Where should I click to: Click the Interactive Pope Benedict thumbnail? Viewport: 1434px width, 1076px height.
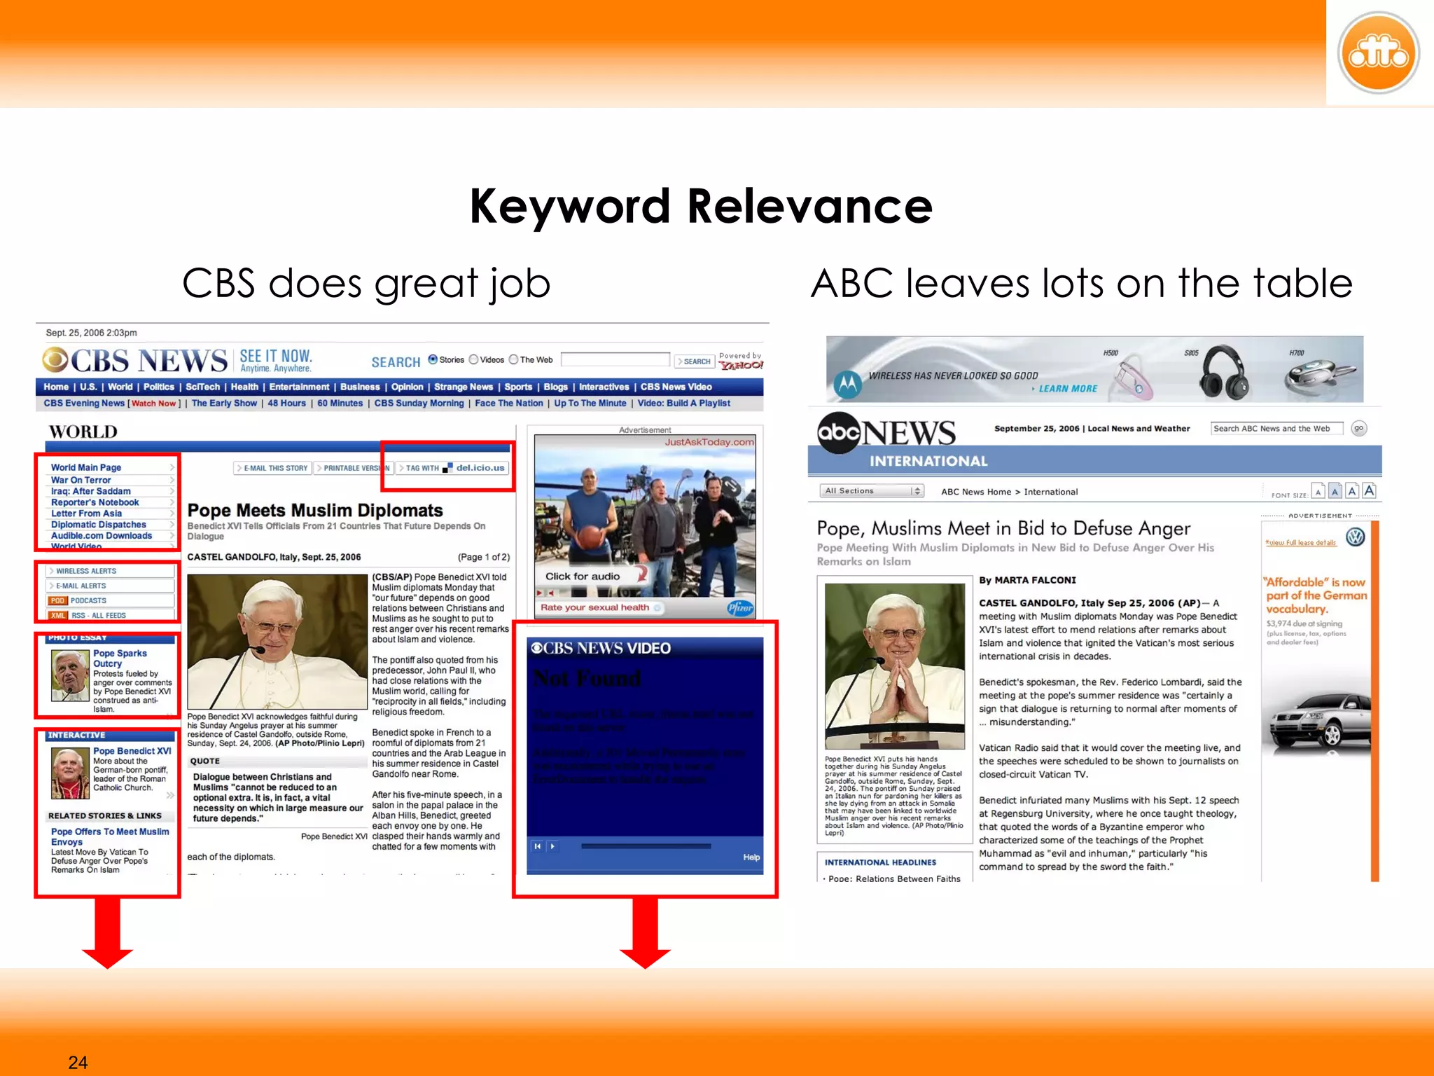click(x=70, y=773)
